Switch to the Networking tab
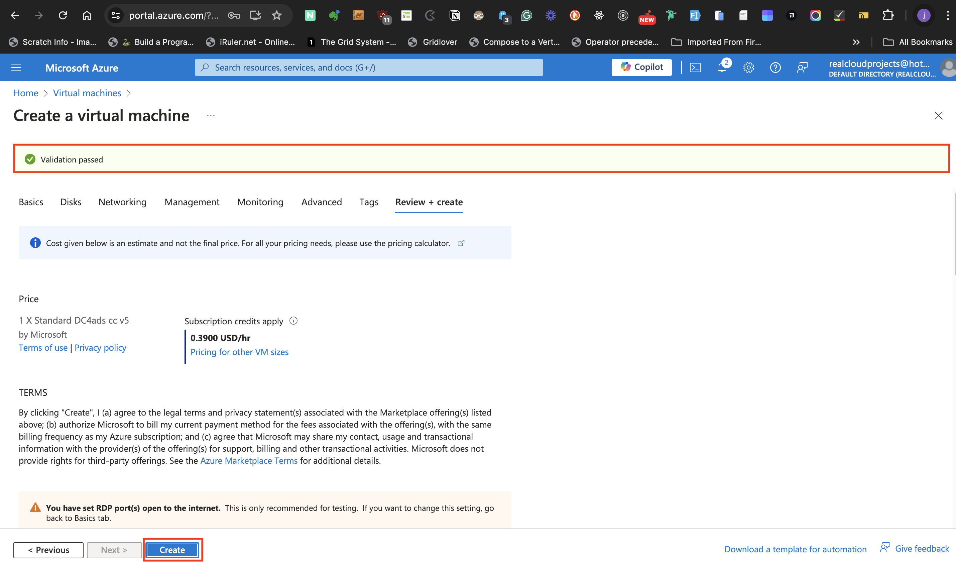This screenshot has width=956, height=571. [122, 202]
